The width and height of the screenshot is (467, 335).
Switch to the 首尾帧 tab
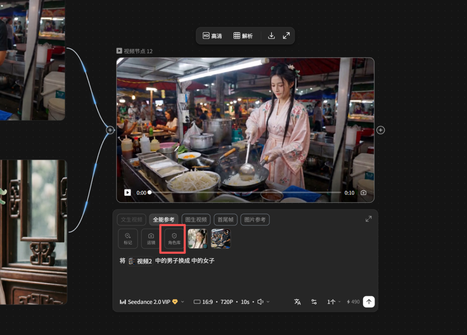tap(225, 220)
